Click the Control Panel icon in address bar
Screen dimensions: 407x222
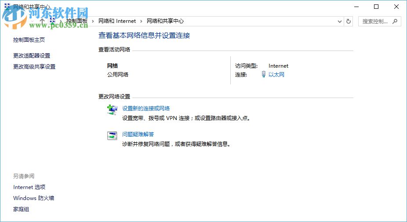coord(52,21)
